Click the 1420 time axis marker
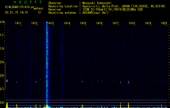This screenshot has height=108, width=170. (164, 23)
